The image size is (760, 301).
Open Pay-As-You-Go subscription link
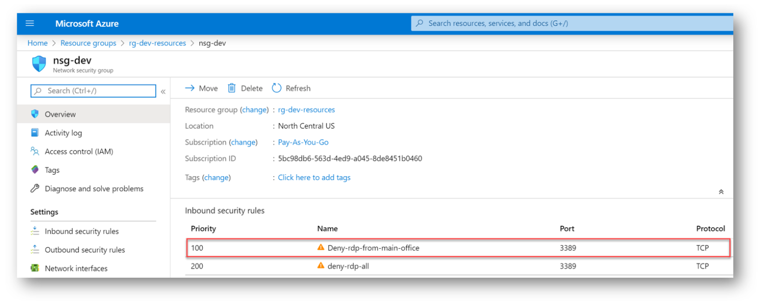(303, 142)
